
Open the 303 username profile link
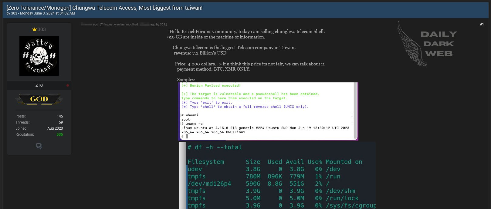click(x=42, y=29)
